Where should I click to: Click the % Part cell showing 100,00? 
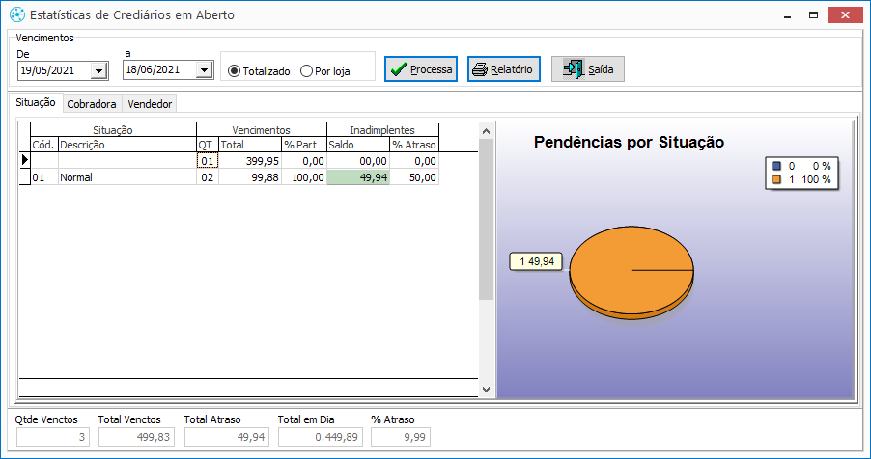304,177
